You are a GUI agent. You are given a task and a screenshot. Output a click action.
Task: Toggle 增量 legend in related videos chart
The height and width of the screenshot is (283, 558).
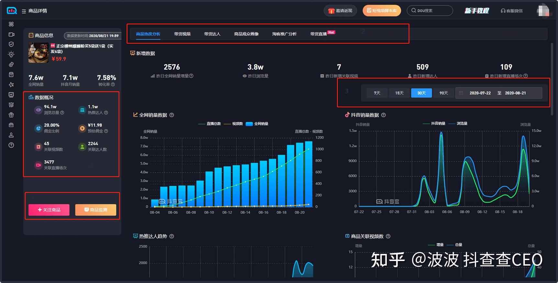coord(436,245)
